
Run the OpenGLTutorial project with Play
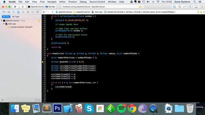coord(15,7)
